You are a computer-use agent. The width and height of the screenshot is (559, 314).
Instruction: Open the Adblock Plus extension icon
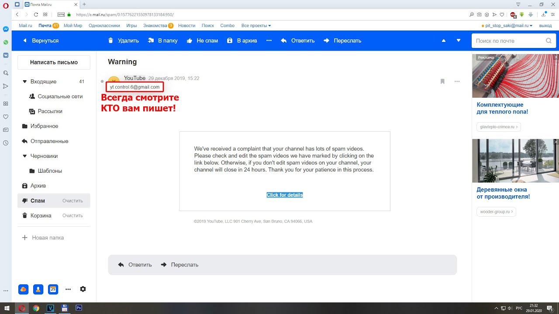click(513, 14)
